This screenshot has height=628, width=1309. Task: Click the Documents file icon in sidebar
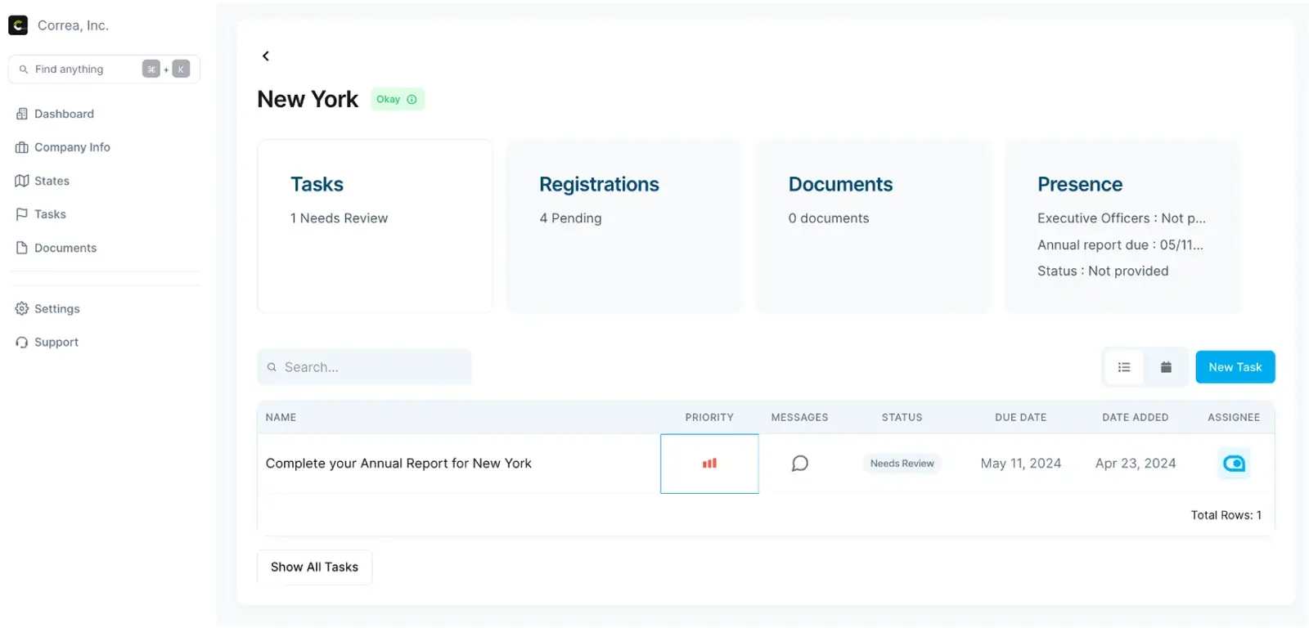(22, 248)
